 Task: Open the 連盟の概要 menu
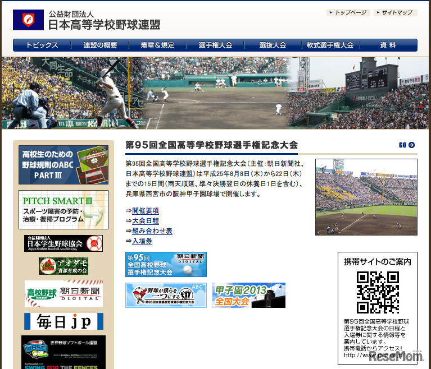coord(100,45)
